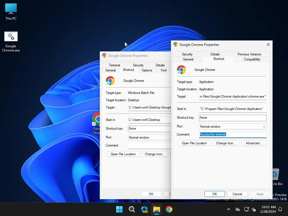Close the front Google Chrome Properties dialog
Screen dimensions: 288x216
click(268, 44)
